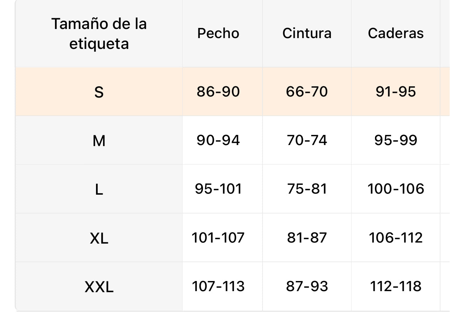Click the 87-93 waist cell
Image resolution: width=450 pixels, height=324 pixels.
[307, 286]
